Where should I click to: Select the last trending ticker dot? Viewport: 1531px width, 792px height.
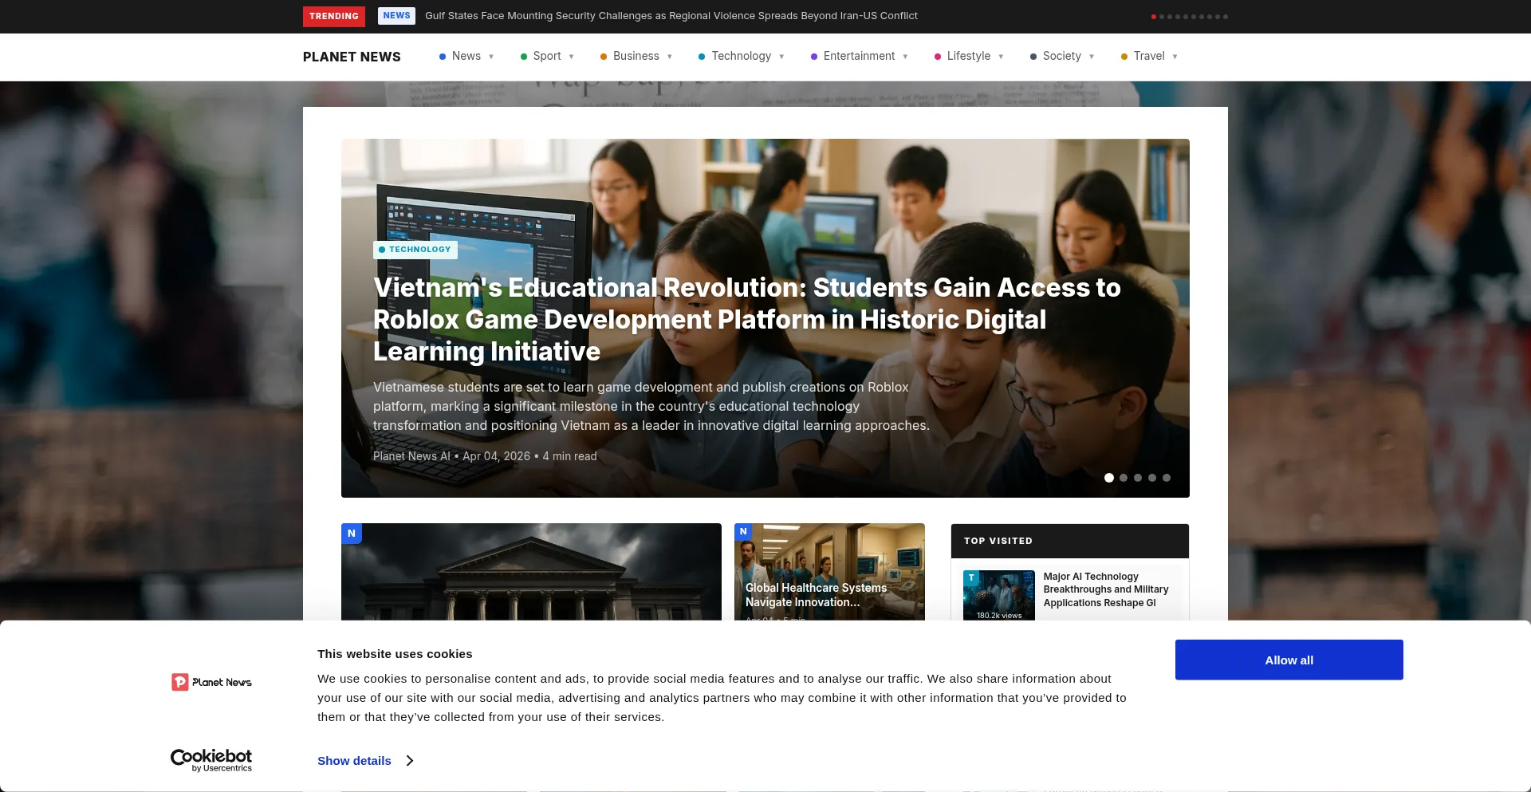pos(1226,17)
